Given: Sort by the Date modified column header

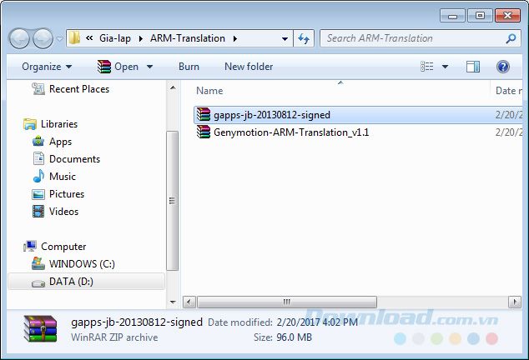Looking at the screenshot, I should pos(508,91).
